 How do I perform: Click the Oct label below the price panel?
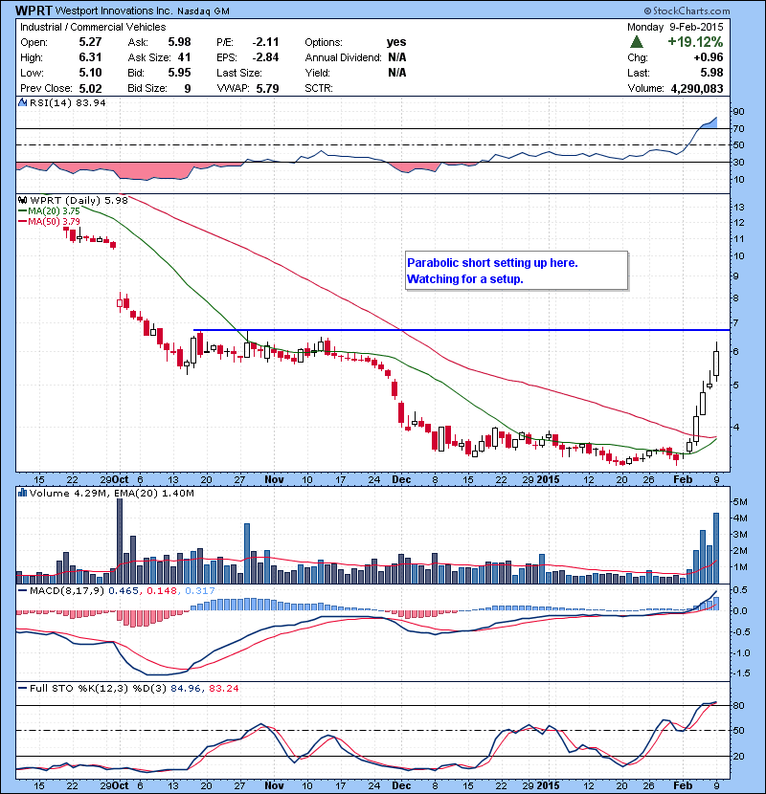(x=121, y=479)
